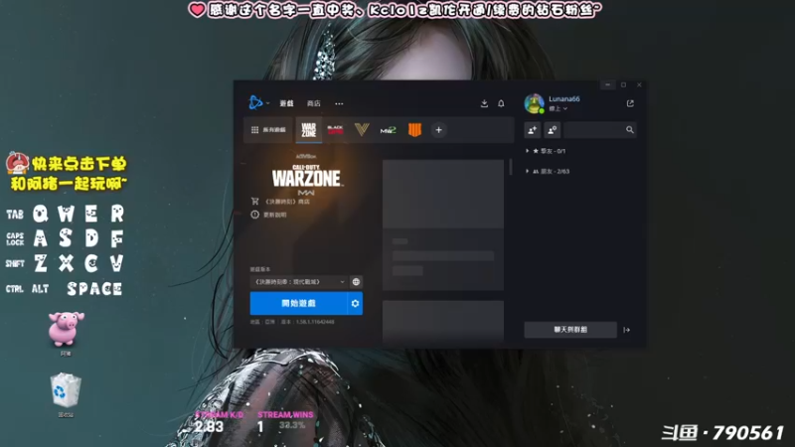Viewport: 795px width, 447px height.
Task: Maximize the Battle.net window
Action: [x=624, y=84]
